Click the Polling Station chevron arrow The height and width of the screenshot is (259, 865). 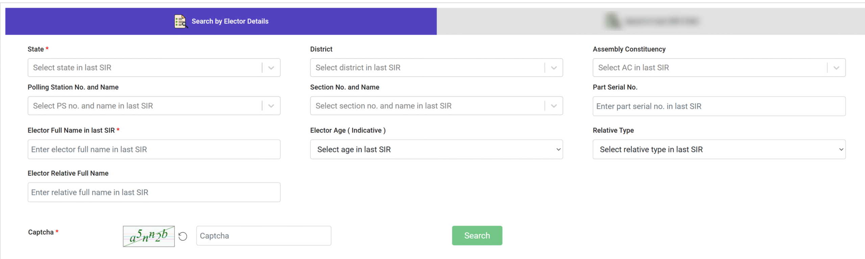point(271,106)
